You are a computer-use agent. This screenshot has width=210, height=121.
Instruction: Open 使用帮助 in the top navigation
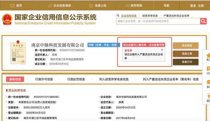click(x=136, y=6)
